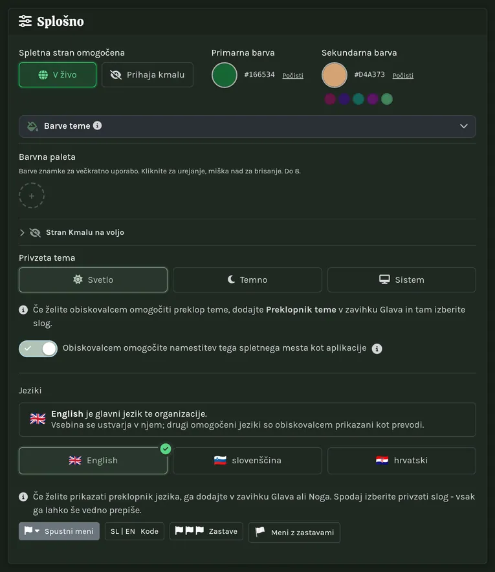Set website status to Prihaja kmalu
Viewport: 495px width, 572px height.
click(x=148, y=75)
